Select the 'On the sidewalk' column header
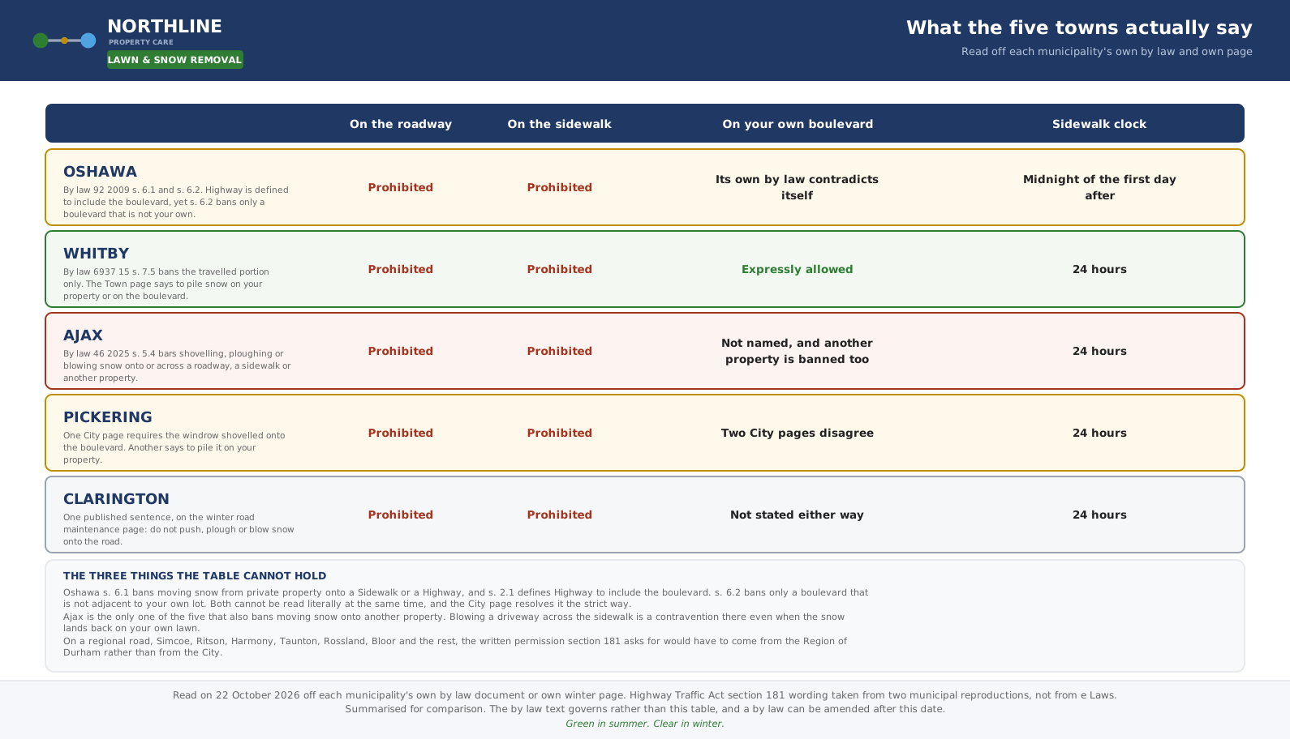 click(x=560, y=124)
